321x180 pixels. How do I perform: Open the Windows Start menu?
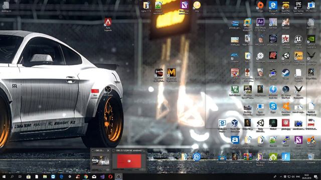pos(4,176)
